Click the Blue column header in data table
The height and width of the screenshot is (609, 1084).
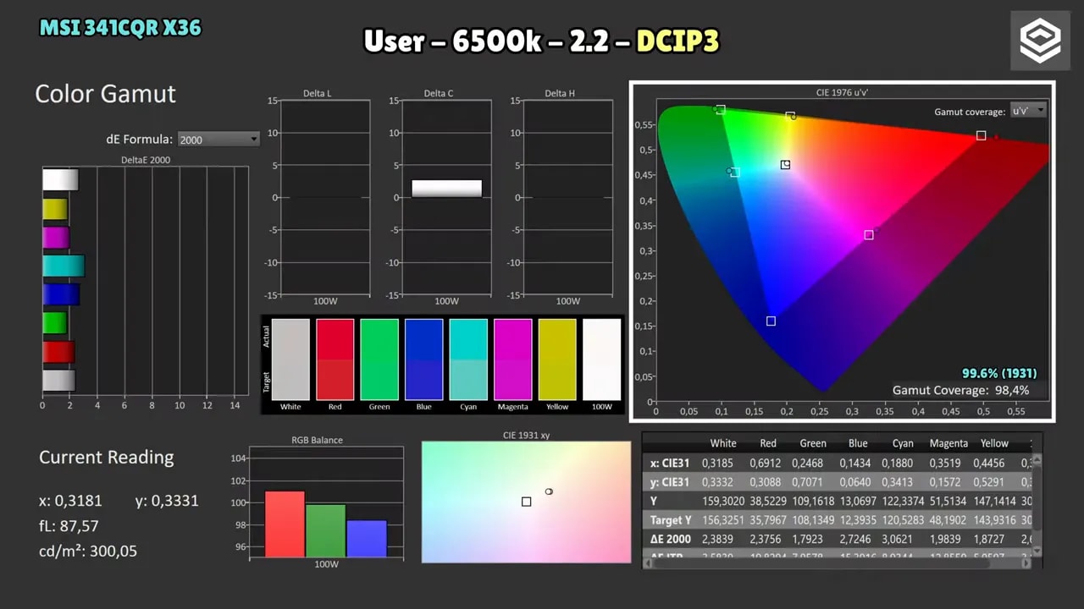click(x=858, y=443)
